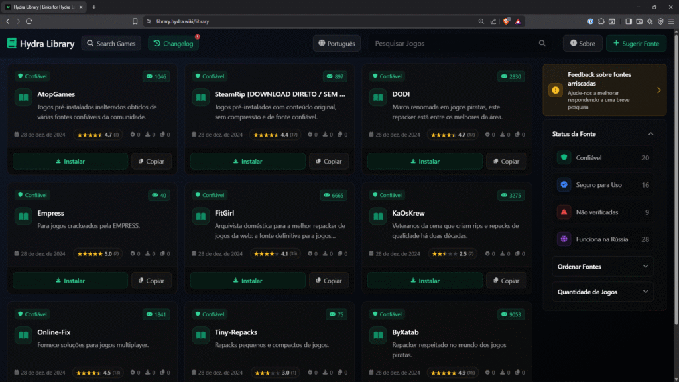Click Instalar on the FitGirl card
The image size is (679, 382).
(x=248, y=281)
